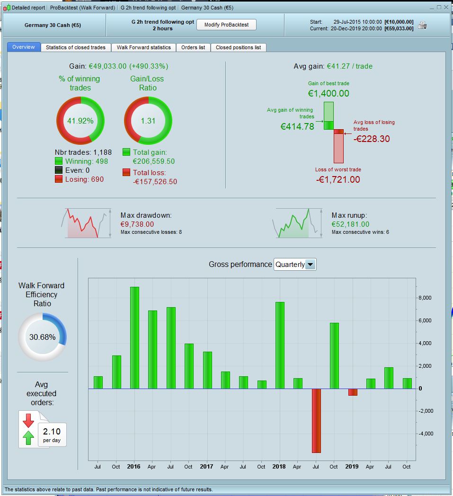Open the Quarterly gross performance dropdown
Screen dimensions: 453x496
295,265
